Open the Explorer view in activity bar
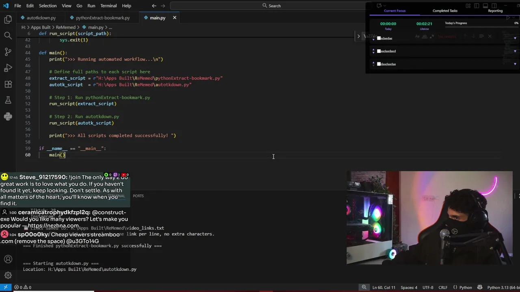Screen dimensions: 520x292 coord(8,19)
